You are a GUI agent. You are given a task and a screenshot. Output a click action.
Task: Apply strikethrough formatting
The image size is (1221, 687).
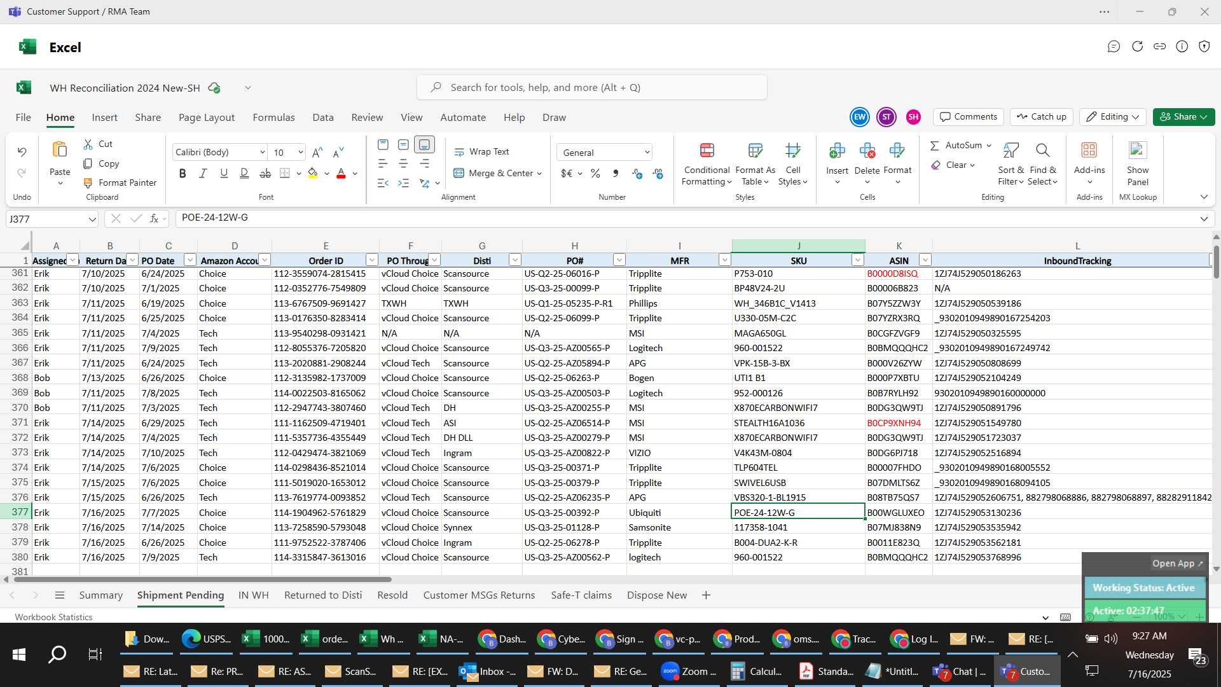coord(265,173)
